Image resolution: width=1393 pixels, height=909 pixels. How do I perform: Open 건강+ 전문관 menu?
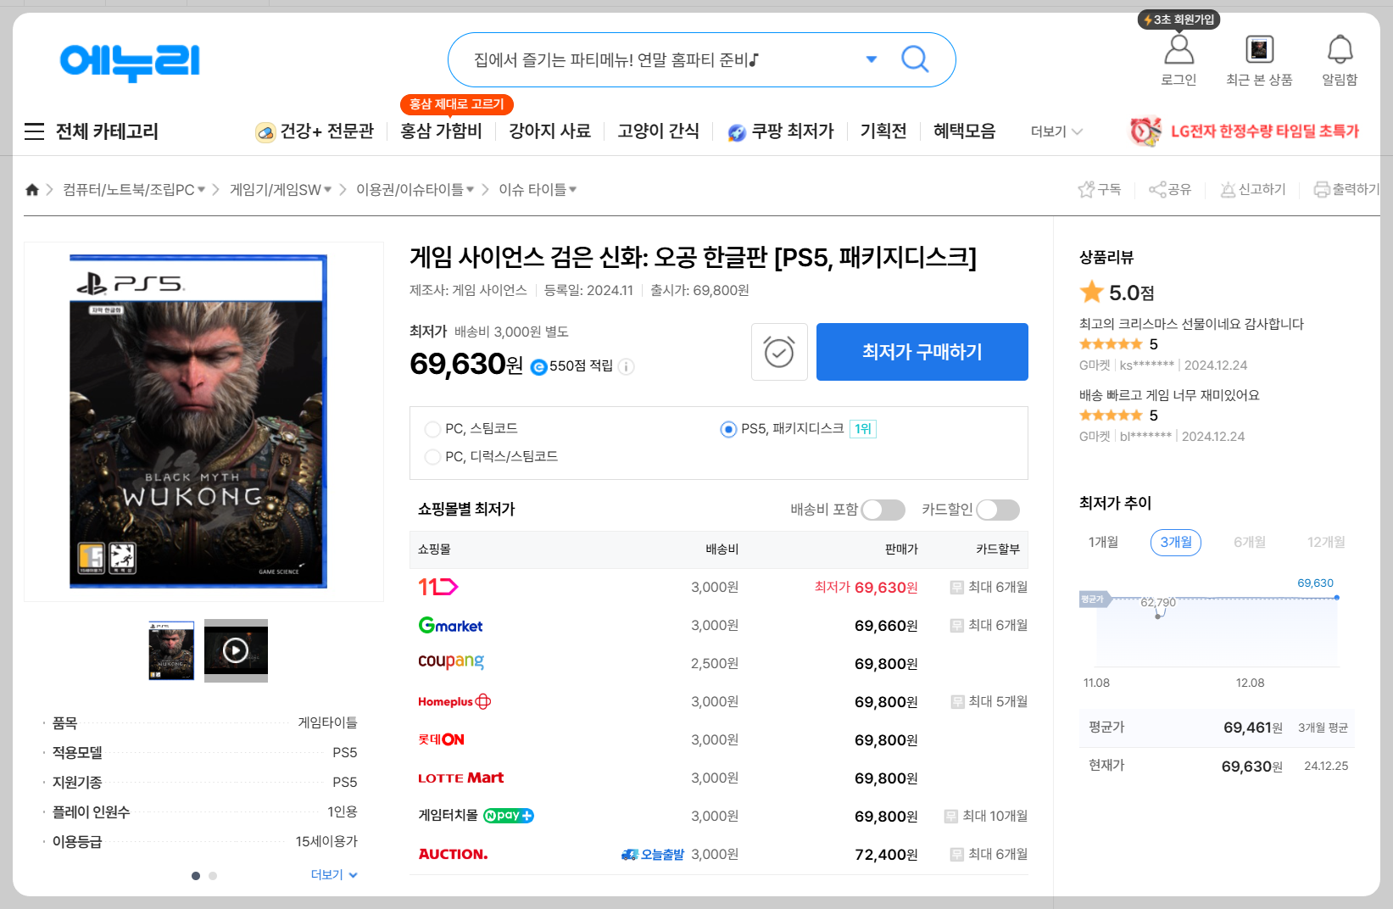[x=315, y=131]
